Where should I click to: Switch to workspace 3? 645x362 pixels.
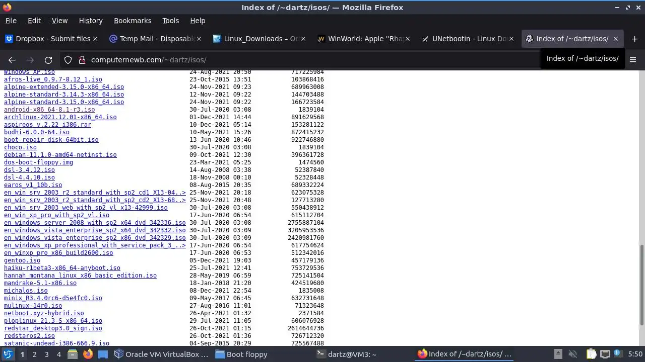(x=47, y=354)
